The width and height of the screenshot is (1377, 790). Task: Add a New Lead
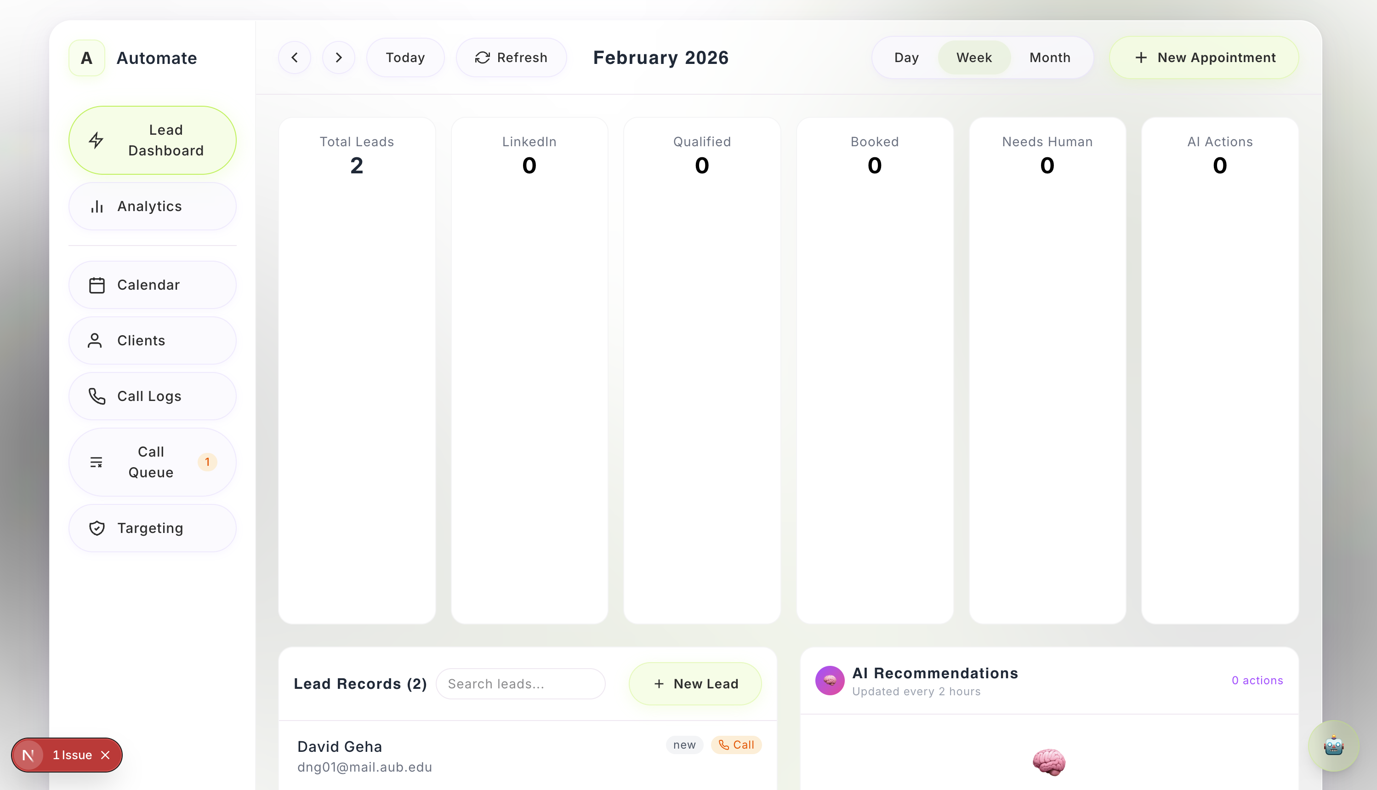695,684
